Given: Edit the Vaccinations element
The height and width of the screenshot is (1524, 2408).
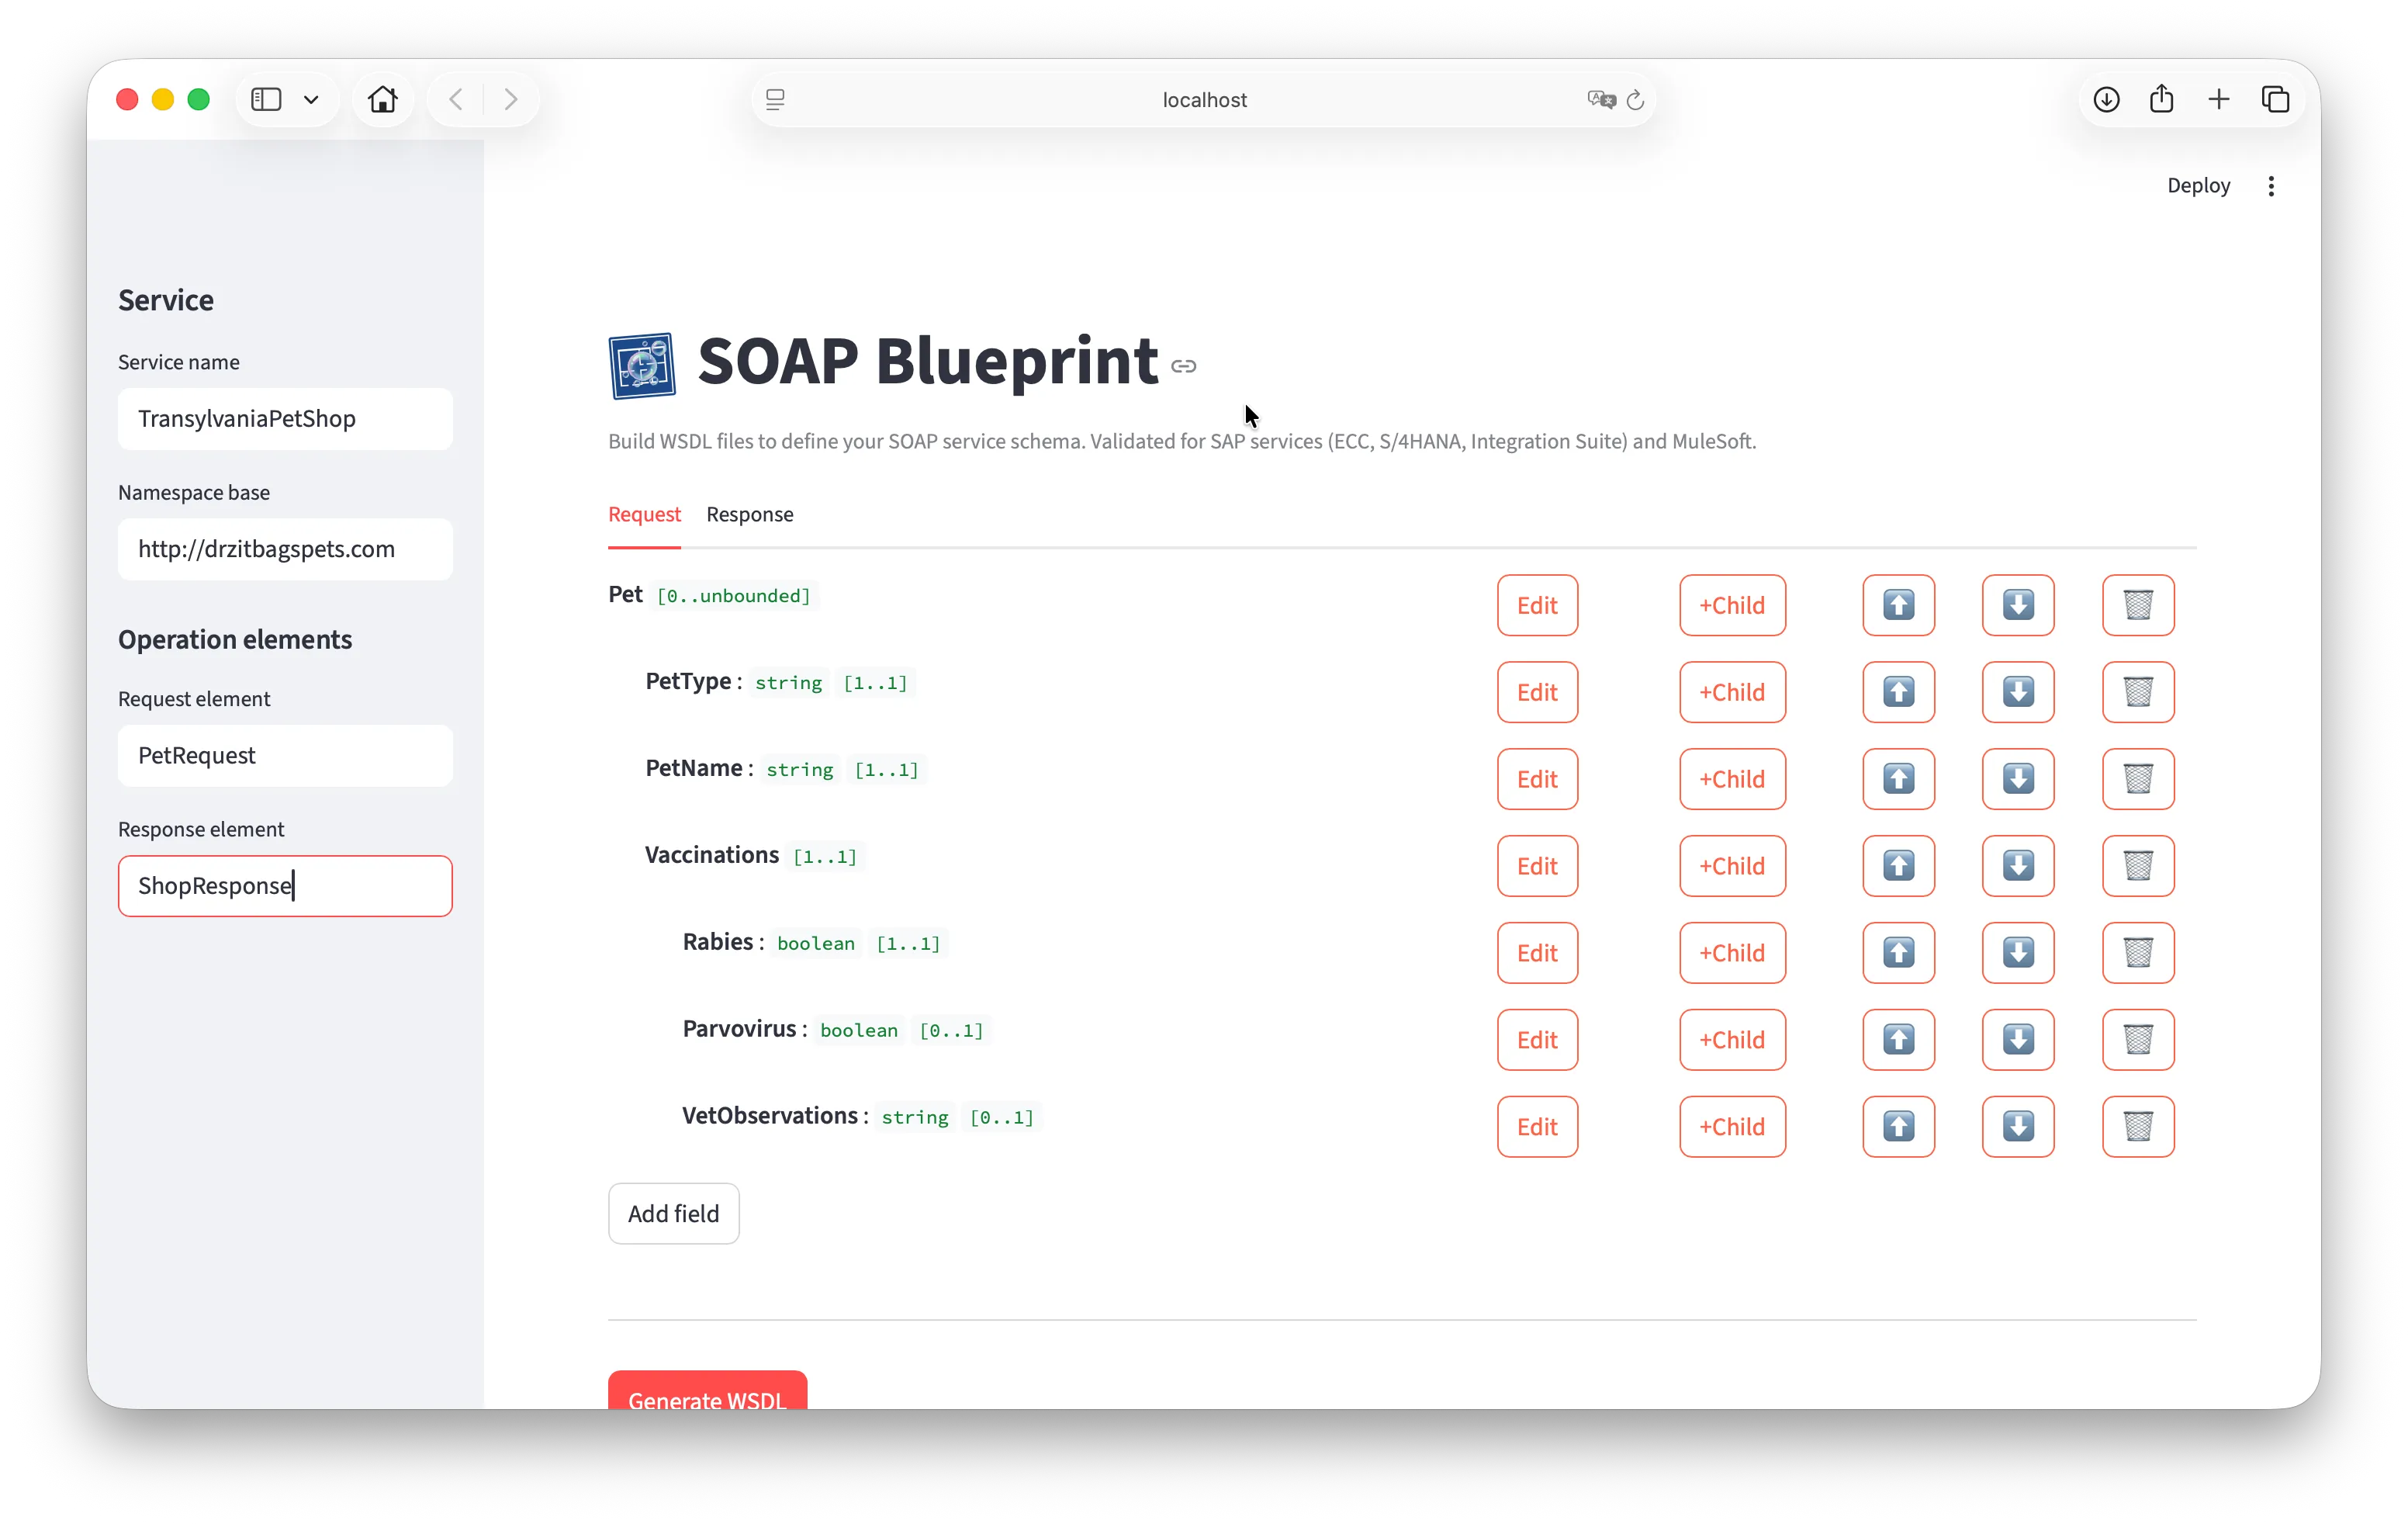Looking at the screenshot, I should pyautogui.click(x=1537, y=866).
